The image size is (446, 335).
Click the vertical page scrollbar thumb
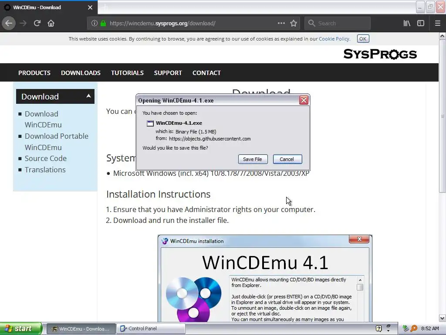(443, 116)
